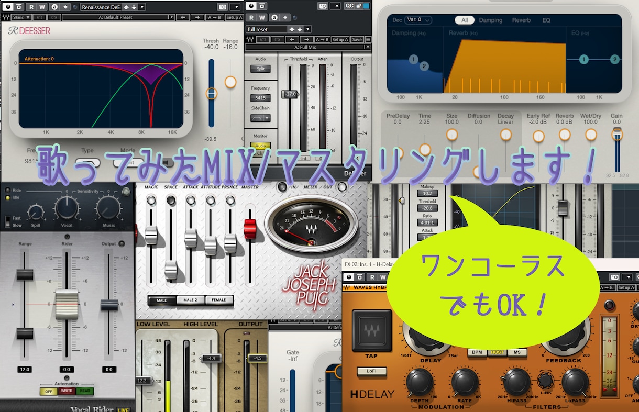
Task: Click the Music sensitivity knob in Vocal Rider
Action: point(109,207)
